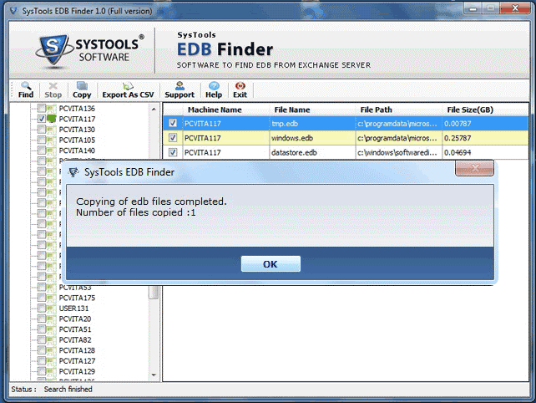Uncheck the tmp.edb row checkbox
The image size is (536, 403).
173,123
